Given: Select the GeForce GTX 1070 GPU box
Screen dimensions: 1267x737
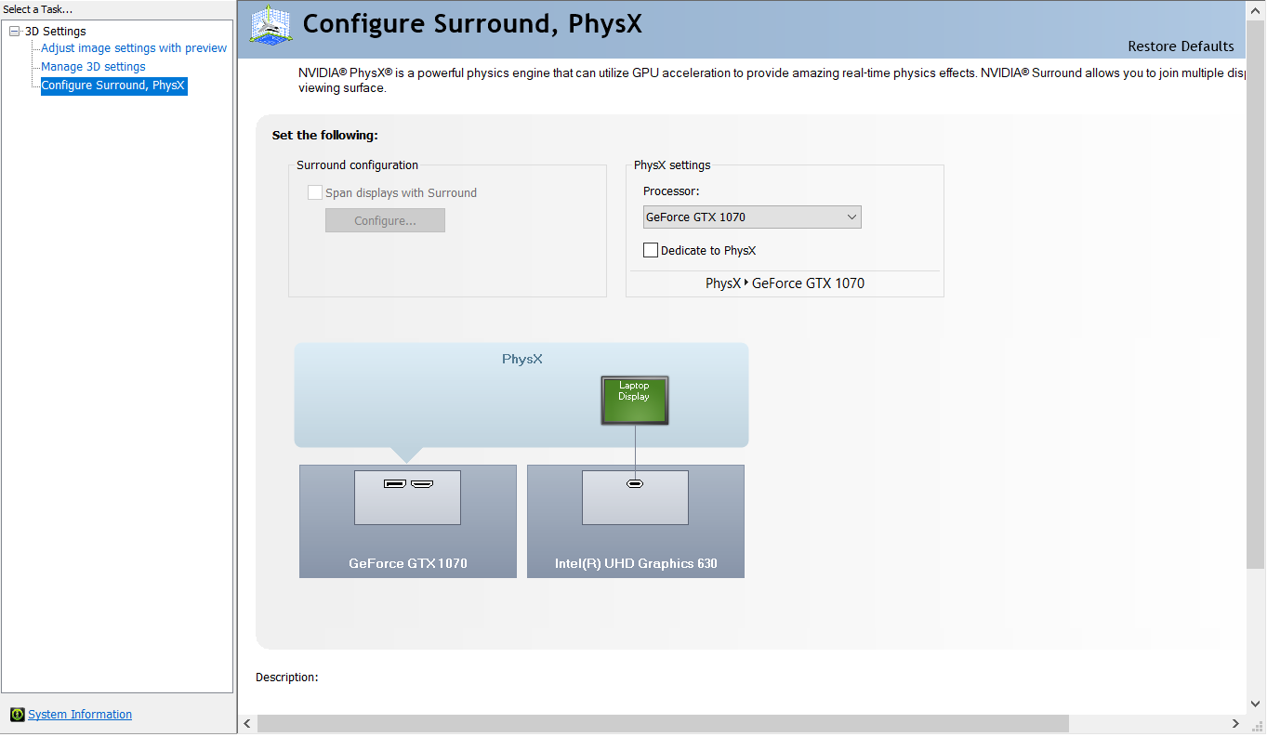Looking at the screenshot, I should tap(408, 521).
